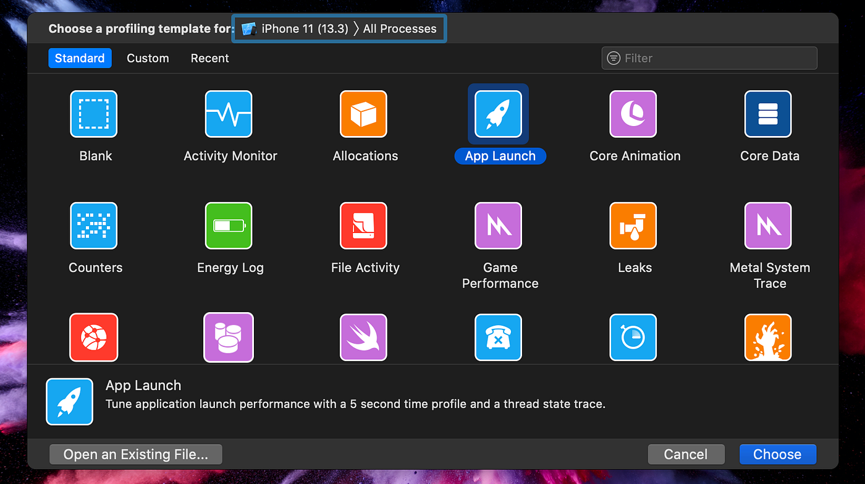Click the App Launch rocket icon in the grid
865x484 pixels.
498,114
